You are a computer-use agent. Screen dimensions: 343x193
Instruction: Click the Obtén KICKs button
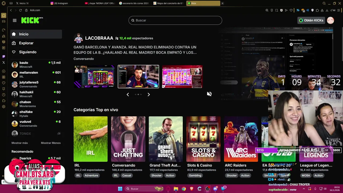[311, 20]
